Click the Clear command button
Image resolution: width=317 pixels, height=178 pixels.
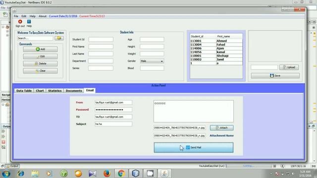pos(40,71)
